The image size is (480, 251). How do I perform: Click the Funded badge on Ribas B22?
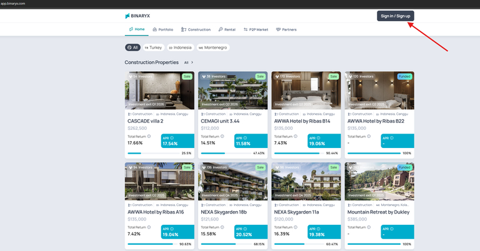pos(404,76)
